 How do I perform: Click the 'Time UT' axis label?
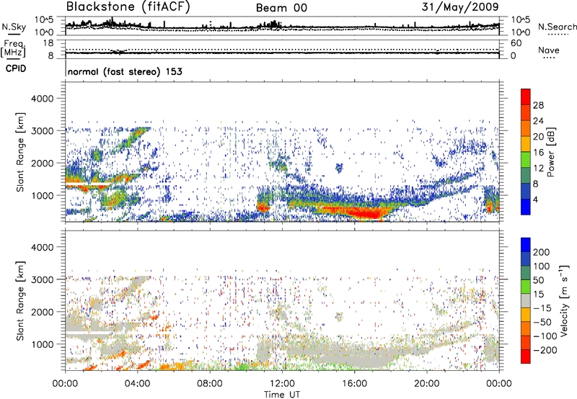click(282, 395)
